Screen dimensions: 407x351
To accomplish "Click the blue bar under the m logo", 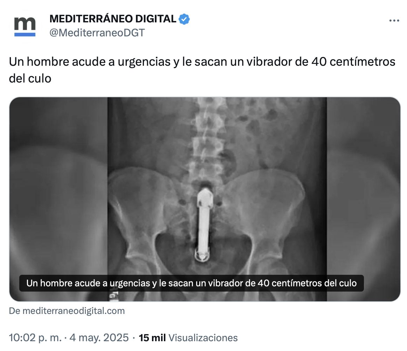I will point(25,35).
